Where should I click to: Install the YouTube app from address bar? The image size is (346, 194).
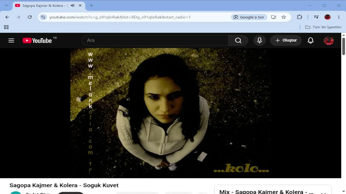(274, 17)
